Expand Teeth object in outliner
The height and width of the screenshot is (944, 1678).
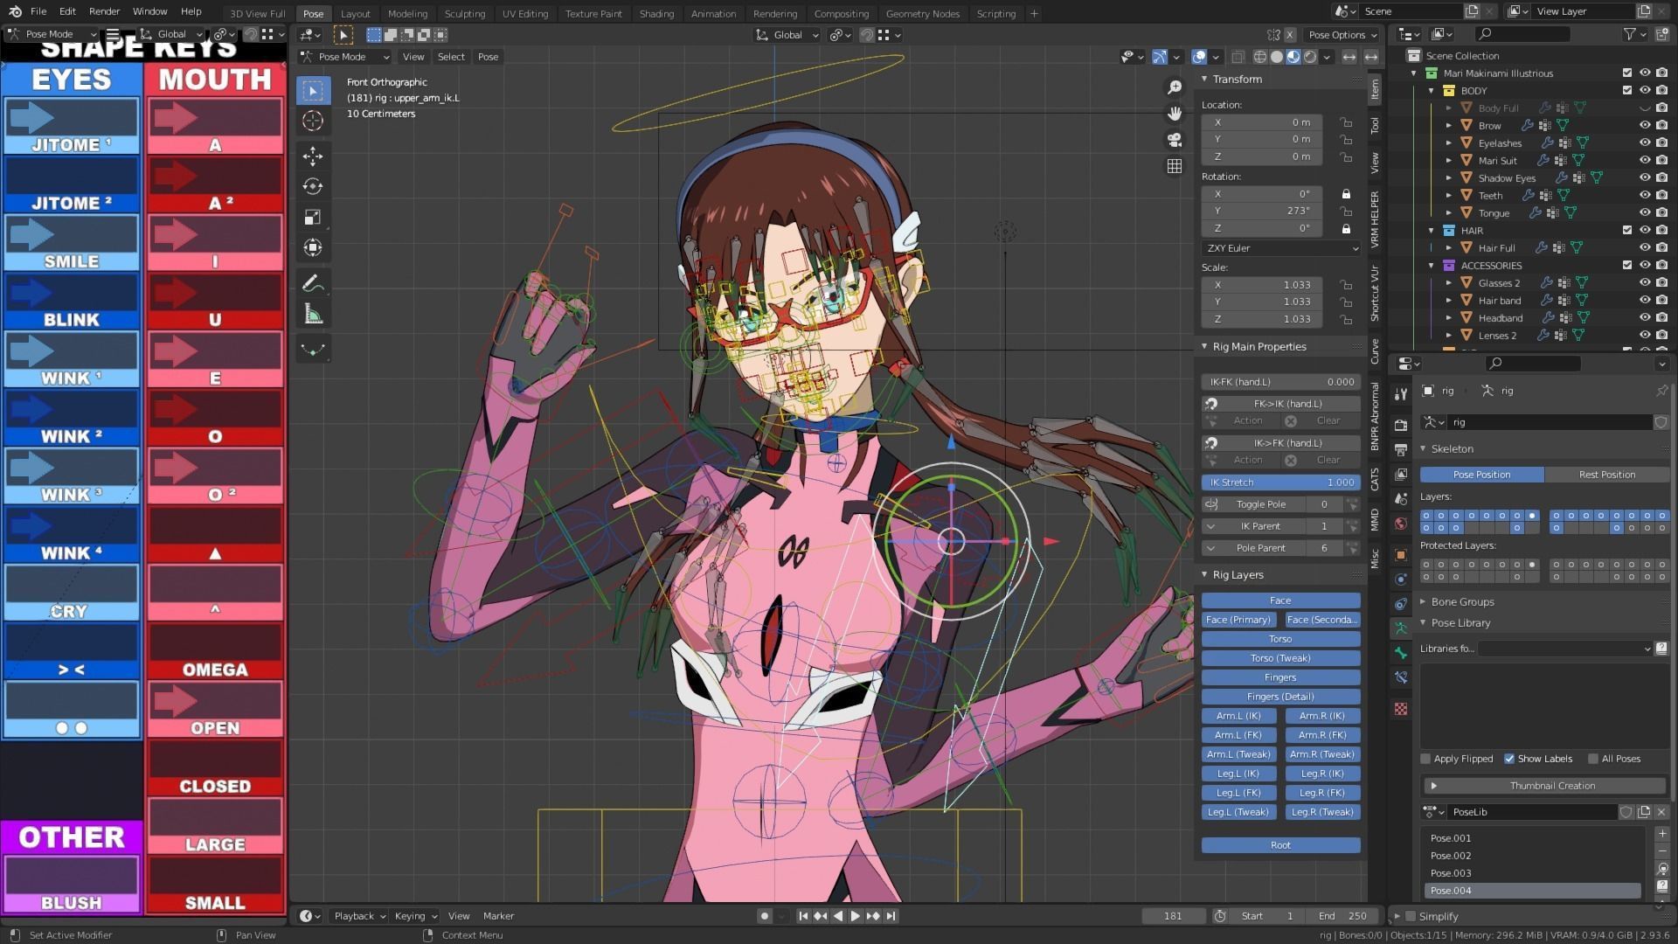(1449, 195)
